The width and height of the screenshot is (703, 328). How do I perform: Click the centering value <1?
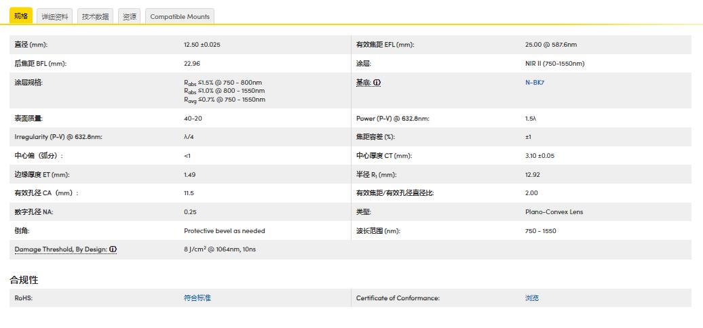(187, 156)
